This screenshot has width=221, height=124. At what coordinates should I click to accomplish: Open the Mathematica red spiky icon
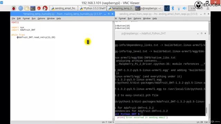39,8
